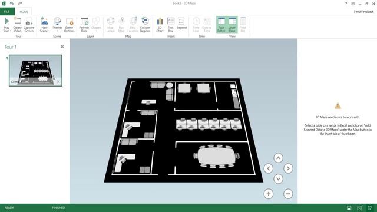
Task: Toggle the Tour Editor pane
Action: click(x=221, y=25)
